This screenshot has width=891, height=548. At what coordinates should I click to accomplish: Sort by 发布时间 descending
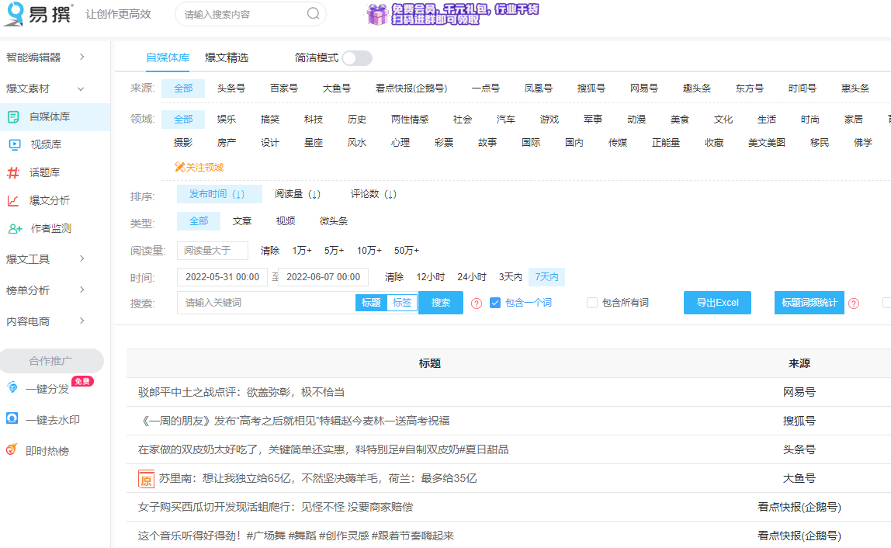point(220,194)
